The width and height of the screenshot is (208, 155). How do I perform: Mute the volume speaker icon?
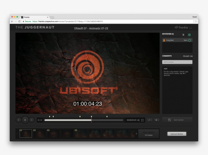tap(138, 120)
